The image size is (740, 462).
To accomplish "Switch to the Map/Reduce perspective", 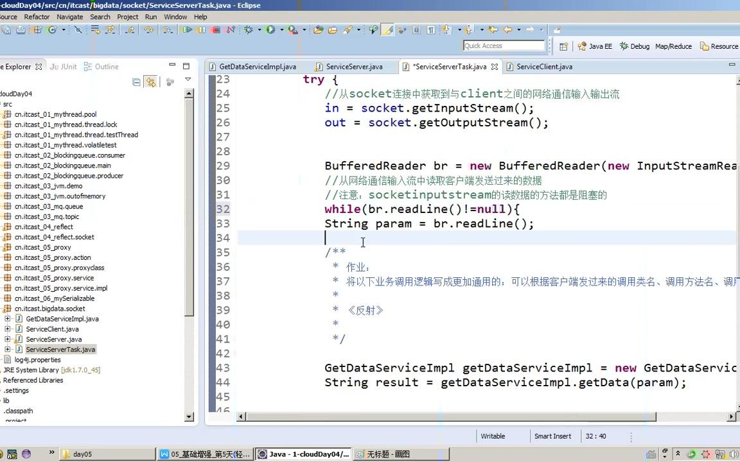I will point(673,46).
